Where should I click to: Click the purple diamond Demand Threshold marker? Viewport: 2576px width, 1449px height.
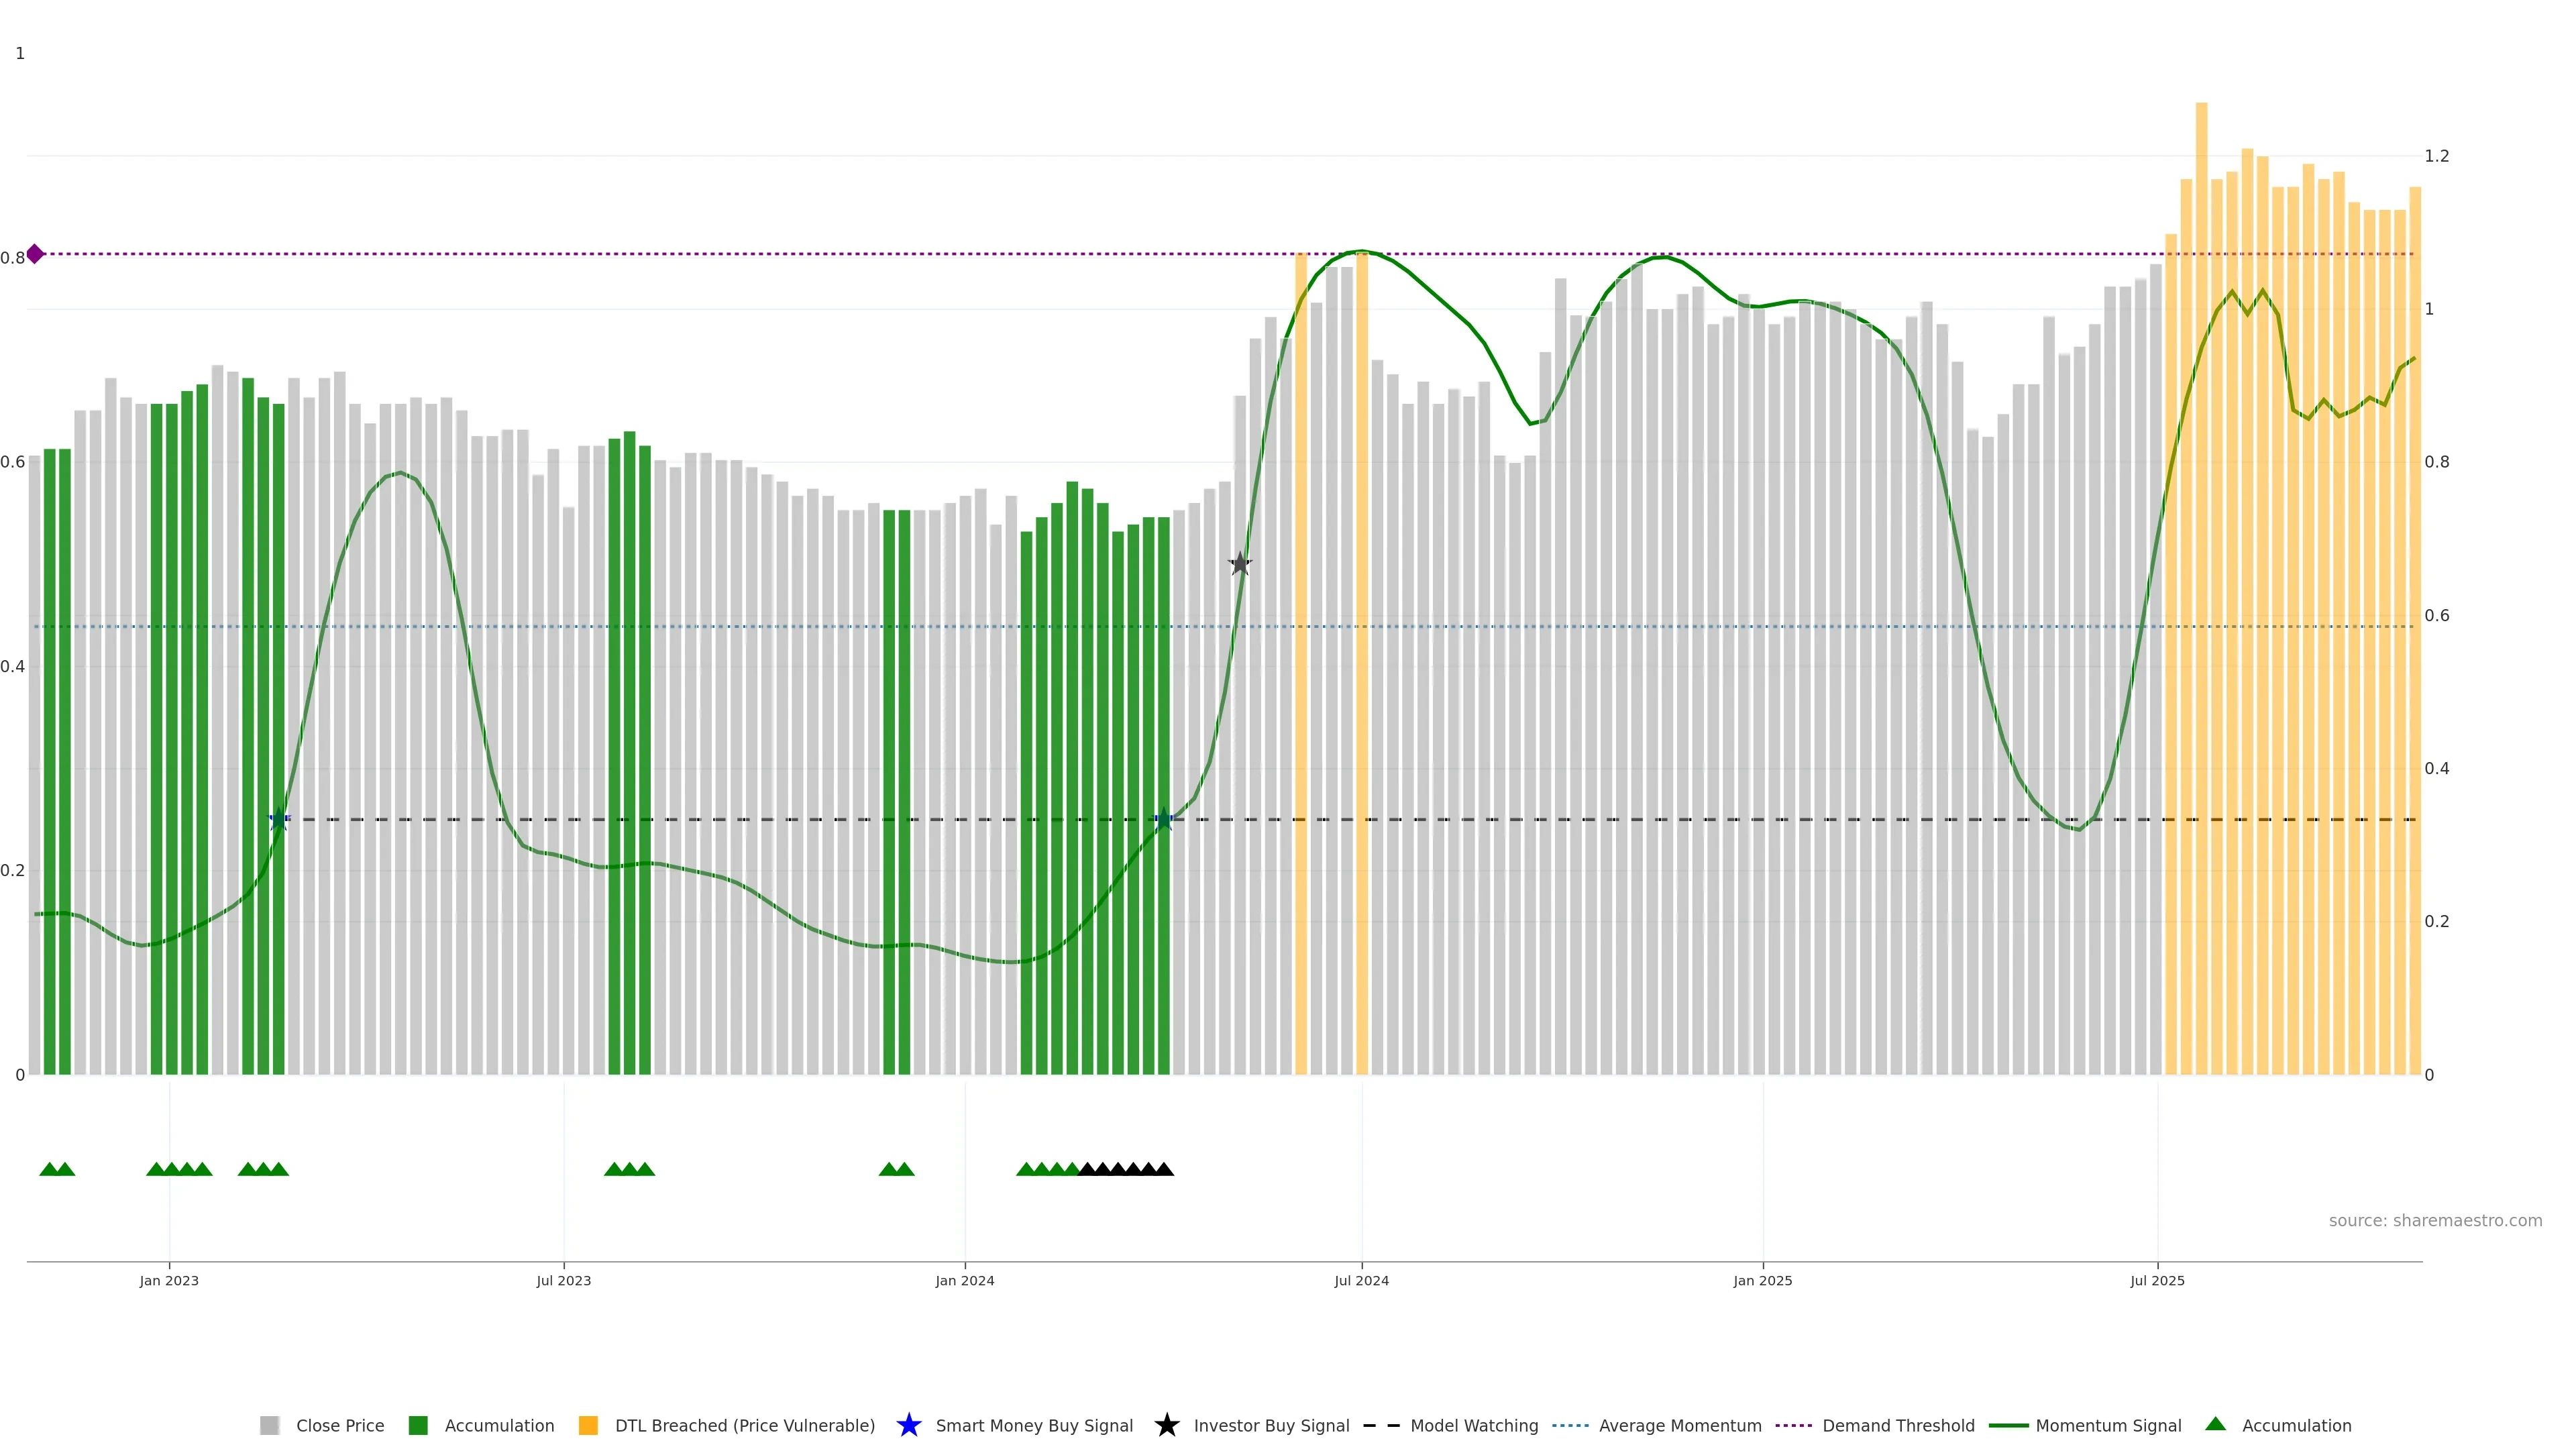(x=35, y=254)
